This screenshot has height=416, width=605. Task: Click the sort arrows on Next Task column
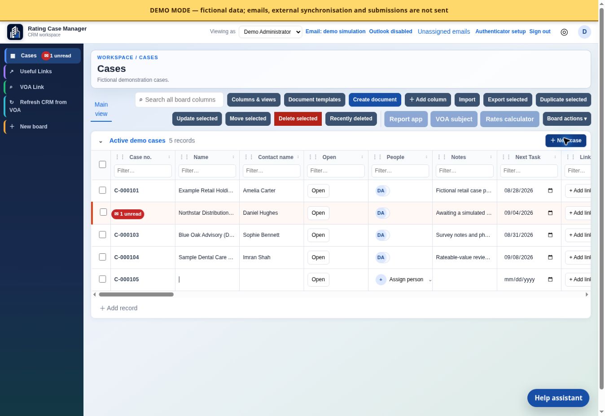(x=555, y=157)
